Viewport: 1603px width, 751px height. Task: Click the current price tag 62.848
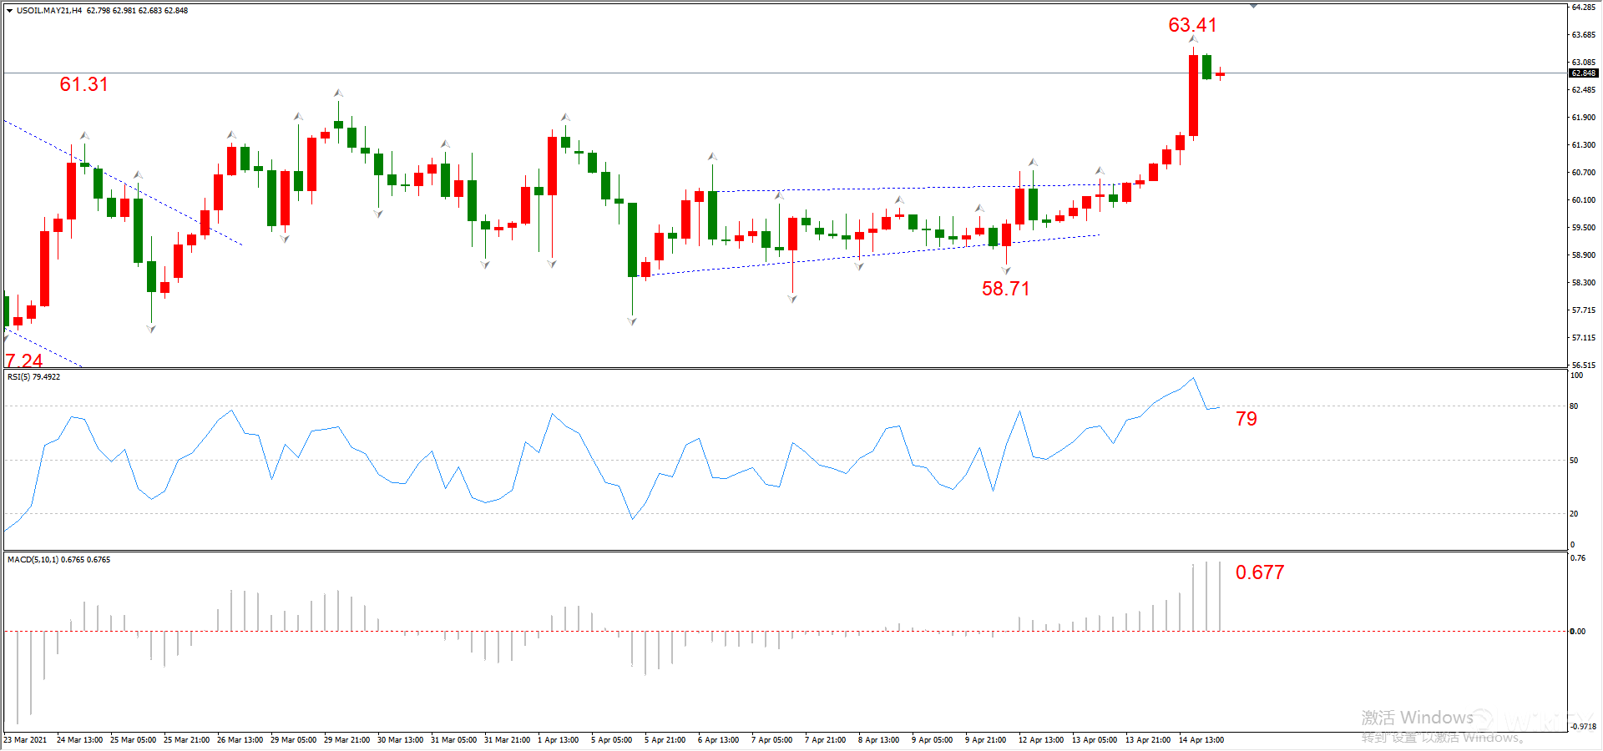(x=1583, y=73)
